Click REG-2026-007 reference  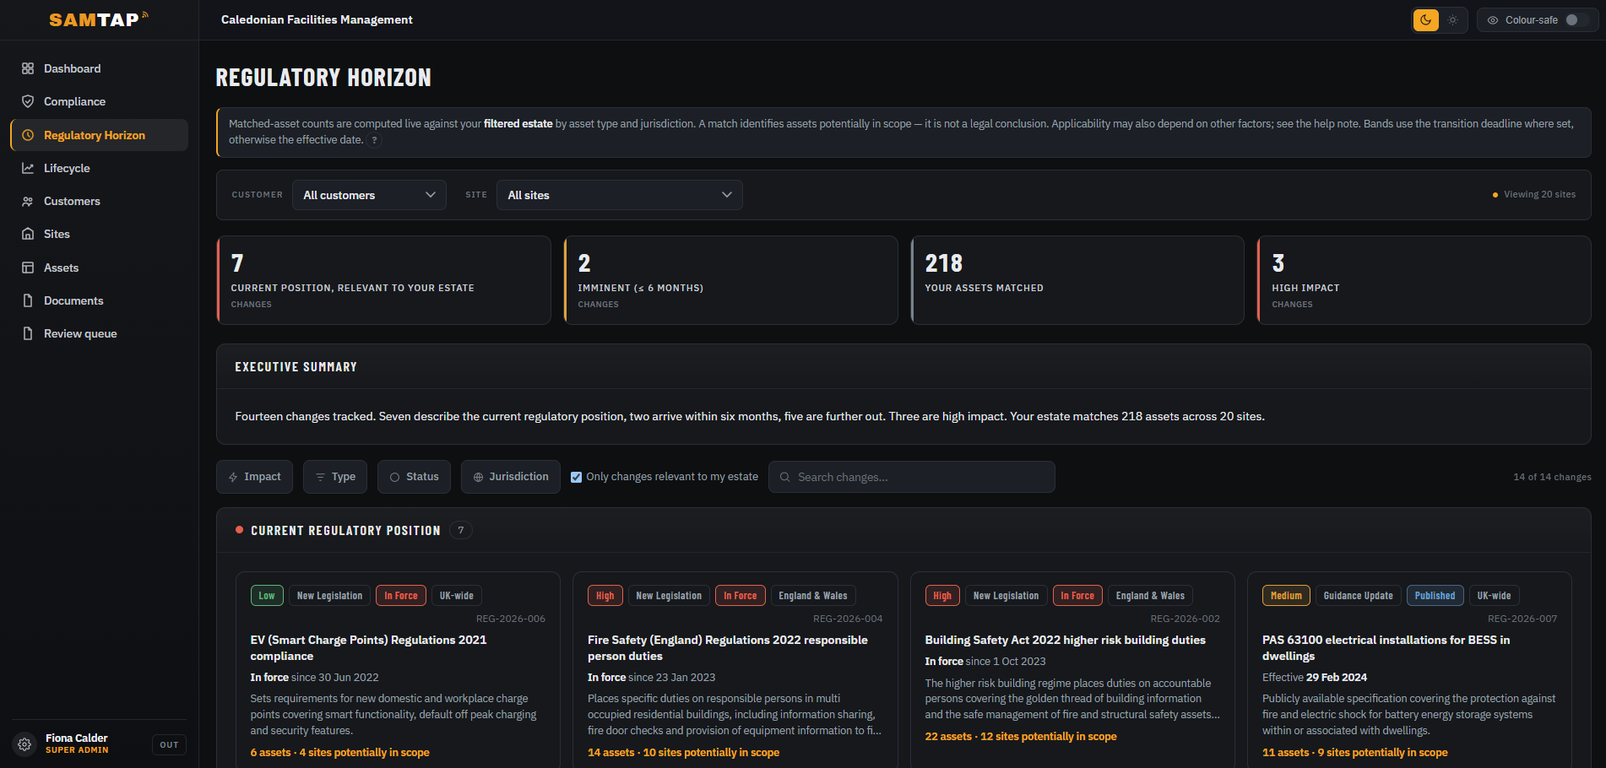click(1522, 619)
